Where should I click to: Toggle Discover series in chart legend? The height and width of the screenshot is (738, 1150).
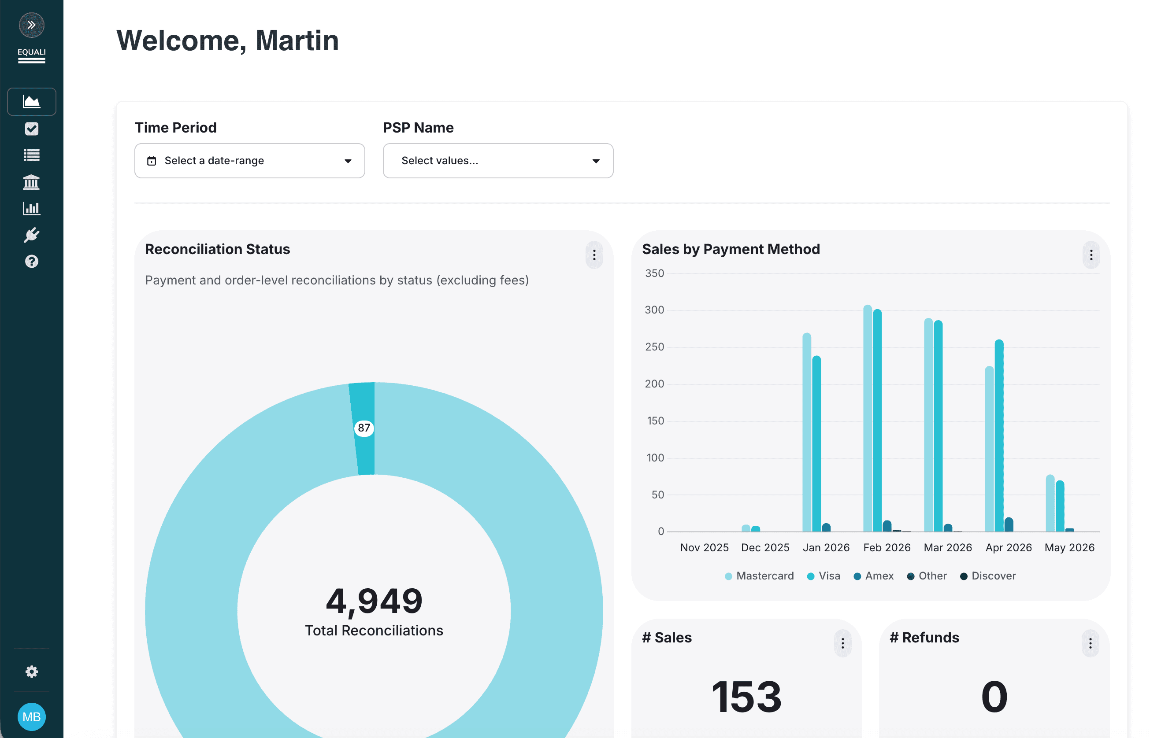[x=988, y=576]
